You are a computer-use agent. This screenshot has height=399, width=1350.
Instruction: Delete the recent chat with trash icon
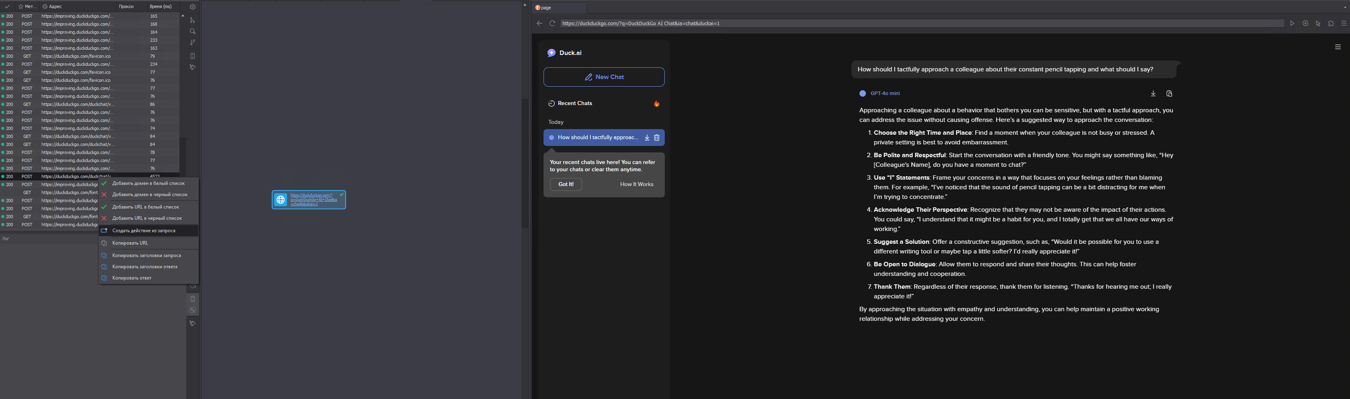tap(657, 138)
